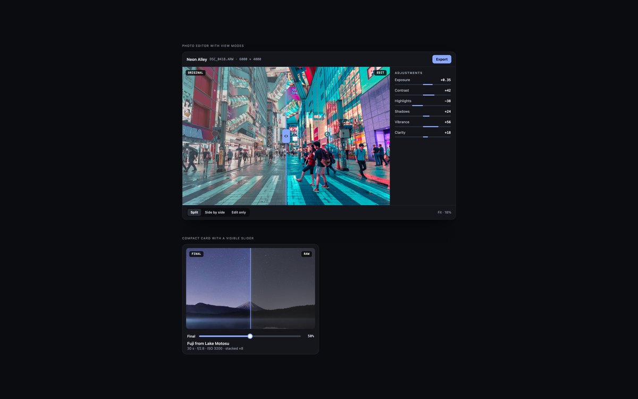Screen dimensions: 638x399
Task: Adjust the Contrast slider
Action: 423,95
